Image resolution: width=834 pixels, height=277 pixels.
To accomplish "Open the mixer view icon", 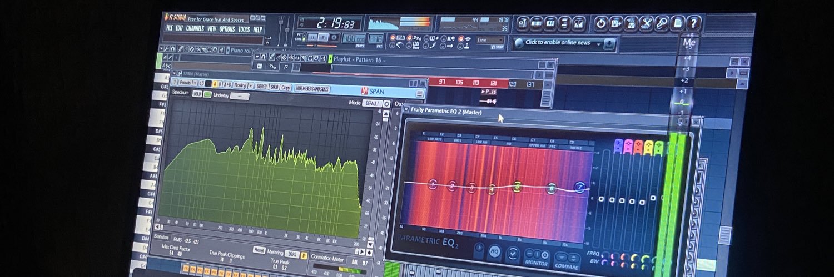I will [x=579, y=23].
